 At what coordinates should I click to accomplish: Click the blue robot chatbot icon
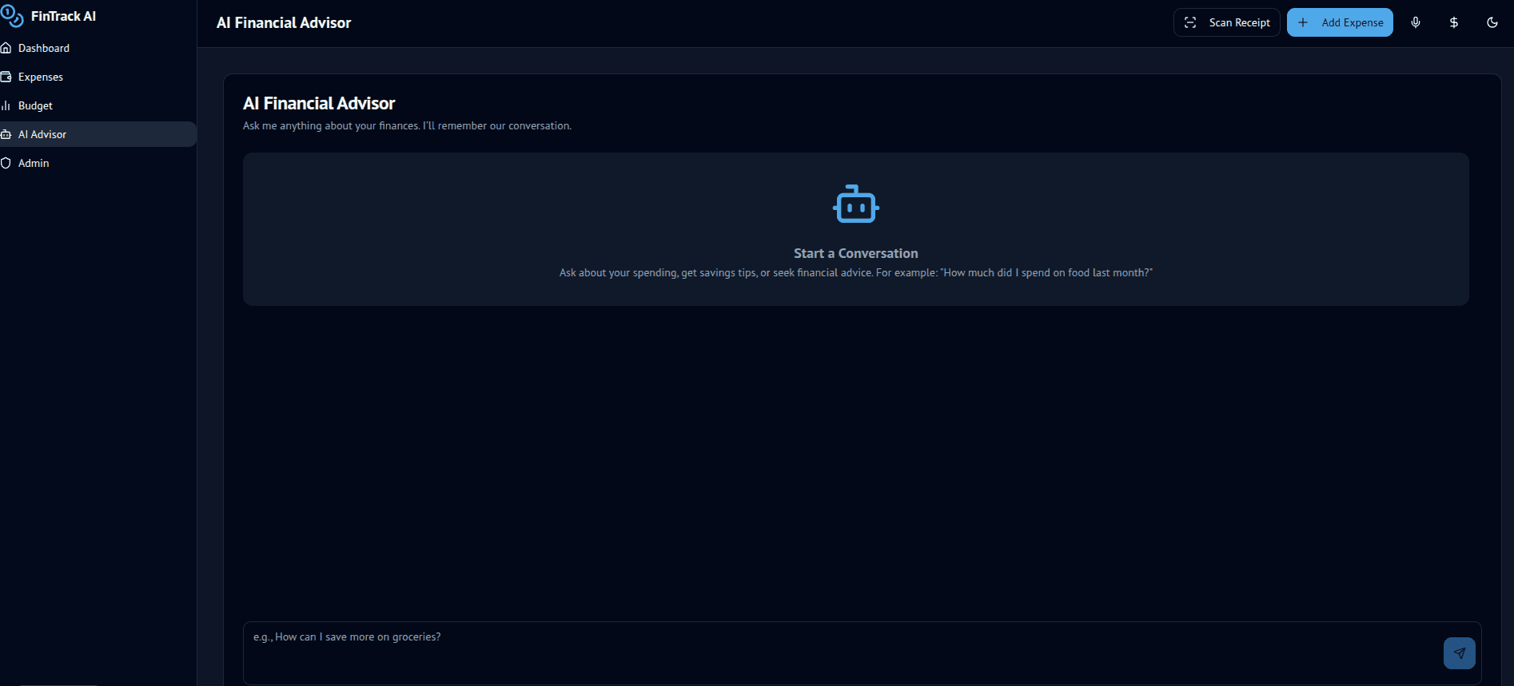click(856, 204)
